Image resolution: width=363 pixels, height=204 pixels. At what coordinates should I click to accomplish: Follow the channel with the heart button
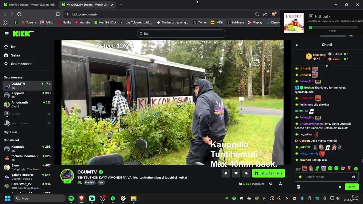236,173
